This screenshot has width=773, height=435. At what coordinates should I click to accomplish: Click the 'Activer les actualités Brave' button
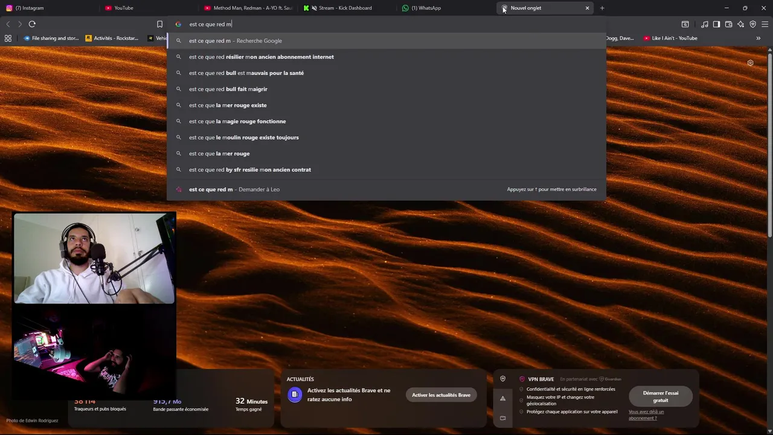coord(441,395)
